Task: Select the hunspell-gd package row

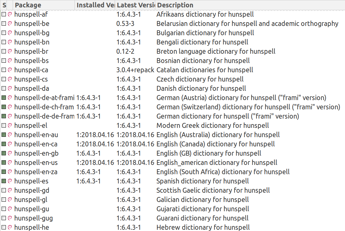Action: (x=32, y=190)
